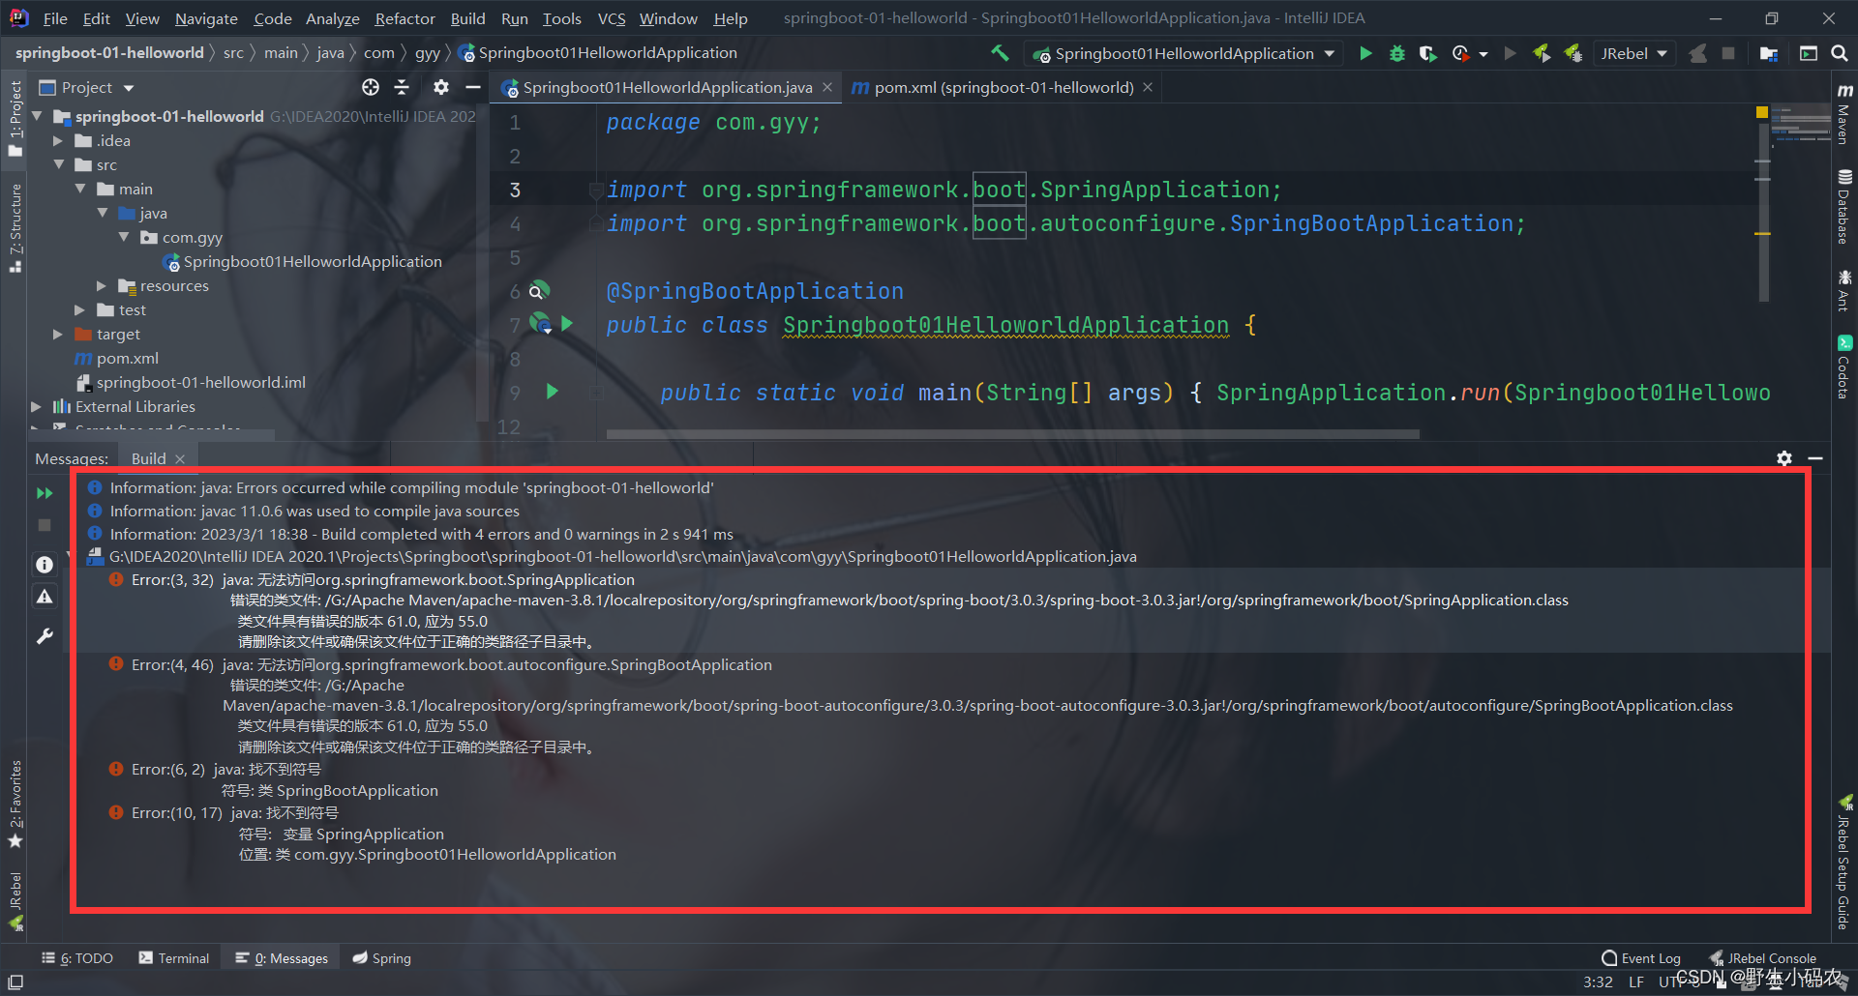Open the JRebel Console
The width and height of the screenshot is (1858, 996).
[1763, 958]
